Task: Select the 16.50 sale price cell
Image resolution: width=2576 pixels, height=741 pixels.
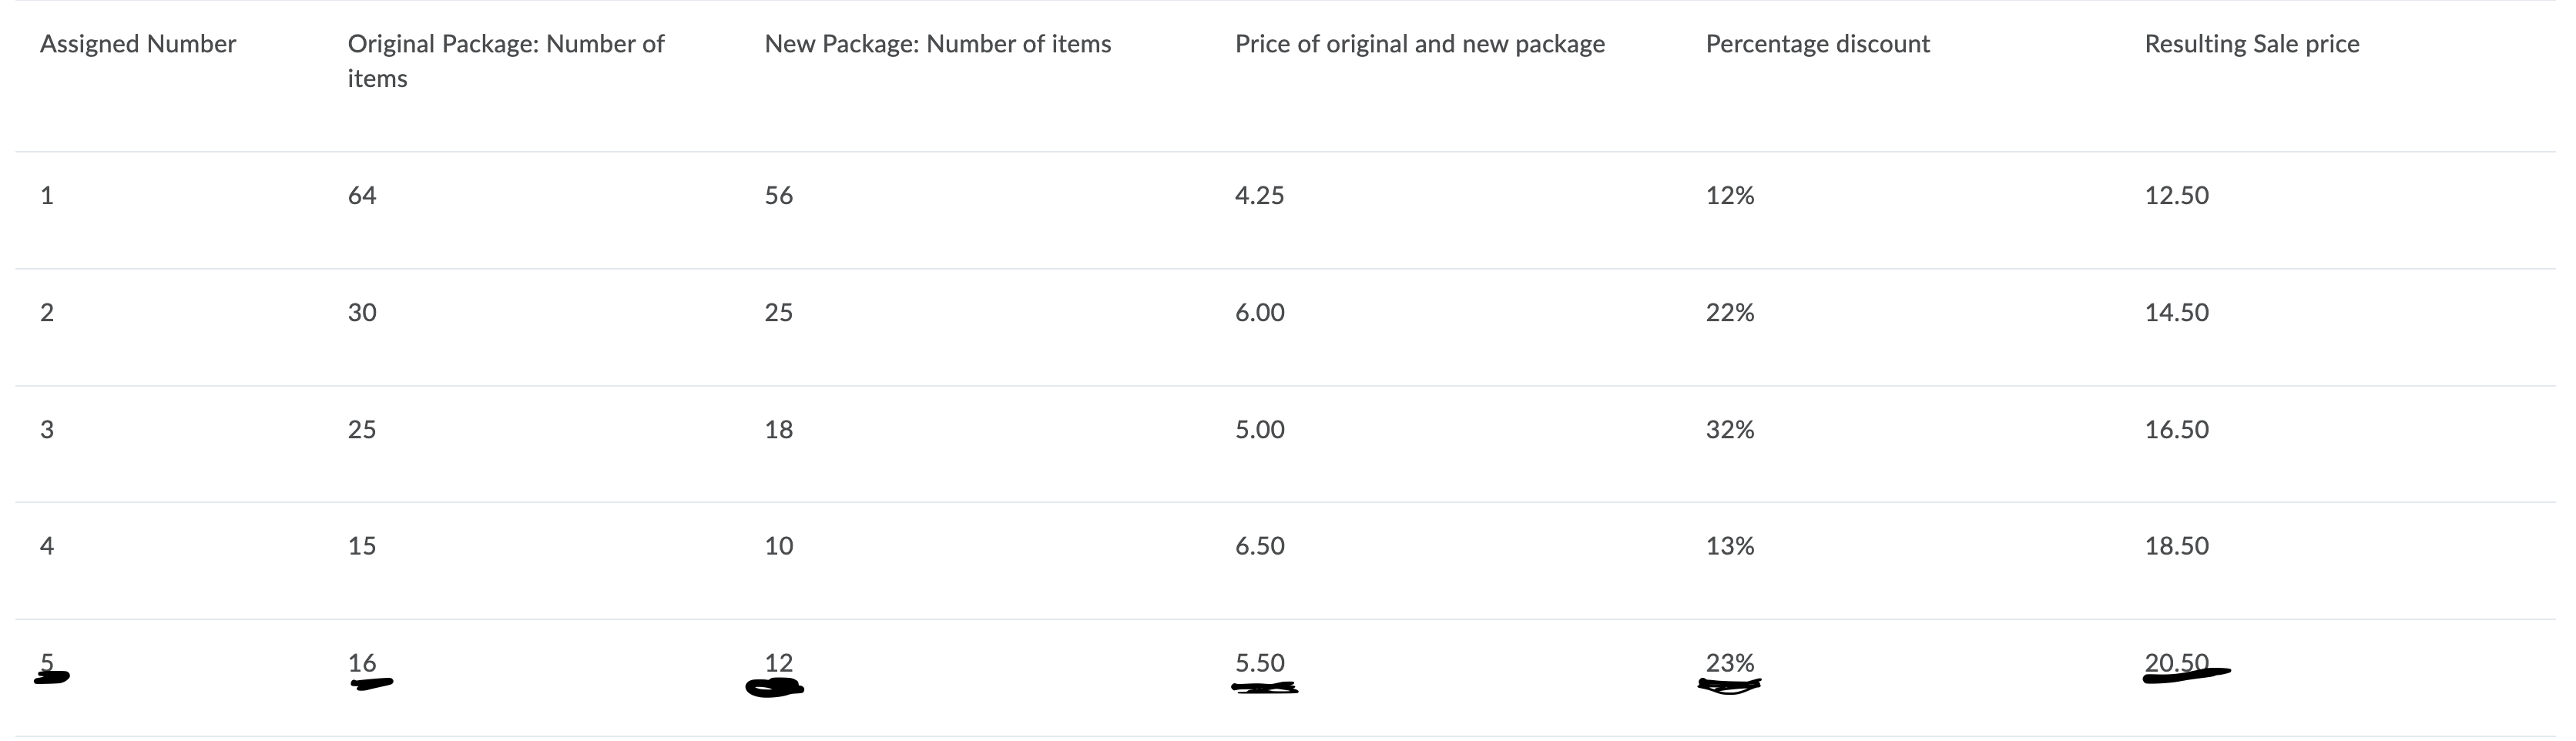Action: pos(2176,429)
